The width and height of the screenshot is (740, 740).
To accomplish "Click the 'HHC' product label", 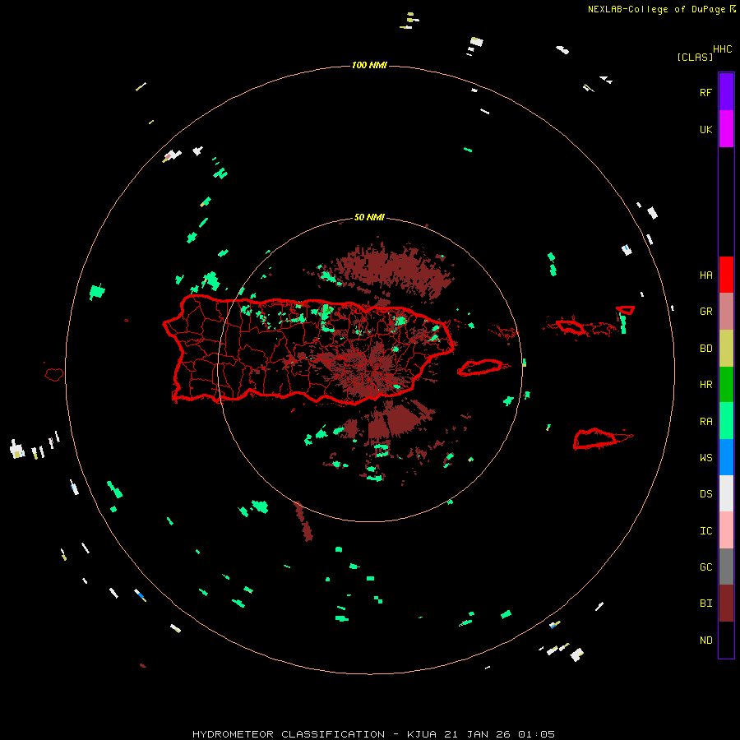I will click(723, 49).
